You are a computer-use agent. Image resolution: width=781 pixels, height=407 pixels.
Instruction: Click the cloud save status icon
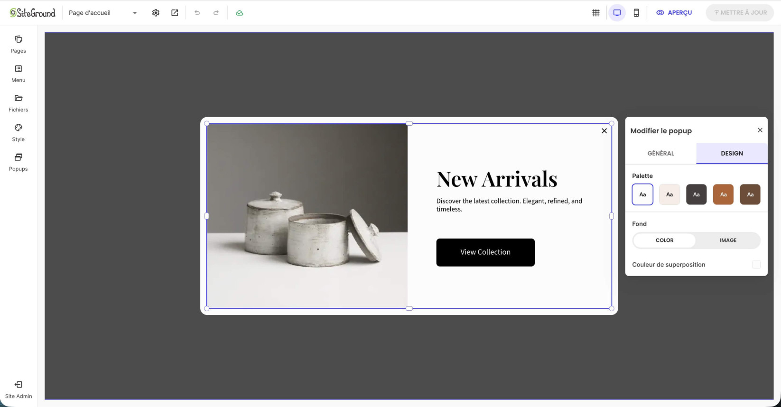point(240,13)
